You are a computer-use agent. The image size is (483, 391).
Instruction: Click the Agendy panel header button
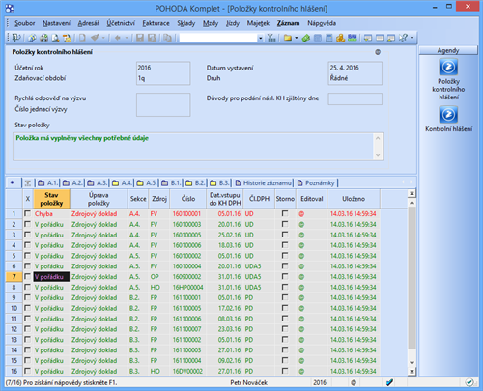[x=448, y=50]
